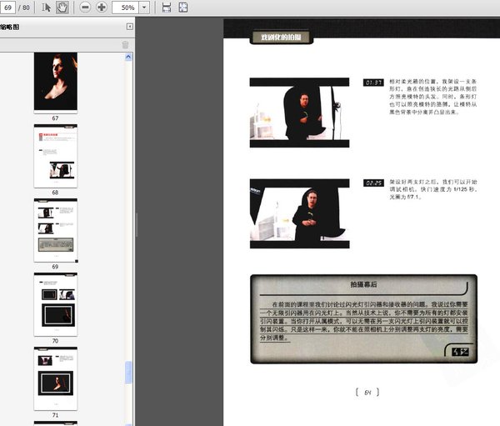Viewport: 500px width, 426px height.
Task: Click the 拍摄幕后 box heading
Action: coord(363,284)
